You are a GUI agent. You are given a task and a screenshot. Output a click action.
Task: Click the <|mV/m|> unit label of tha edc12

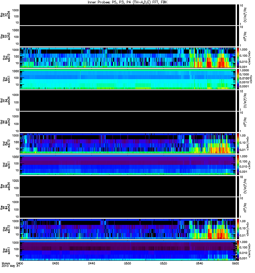(250, 58)
